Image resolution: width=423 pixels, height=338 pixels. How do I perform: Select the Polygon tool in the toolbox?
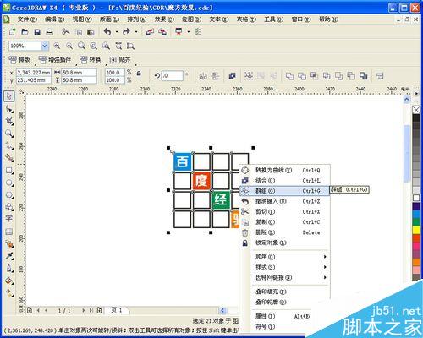click(9, 195)
